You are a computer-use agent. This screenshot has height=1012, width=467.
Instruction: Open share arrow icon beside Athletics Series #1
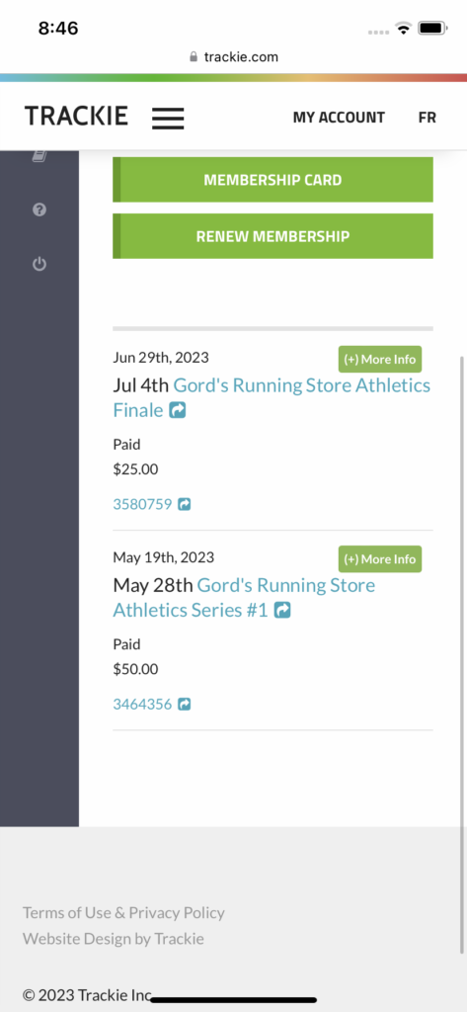281,610
